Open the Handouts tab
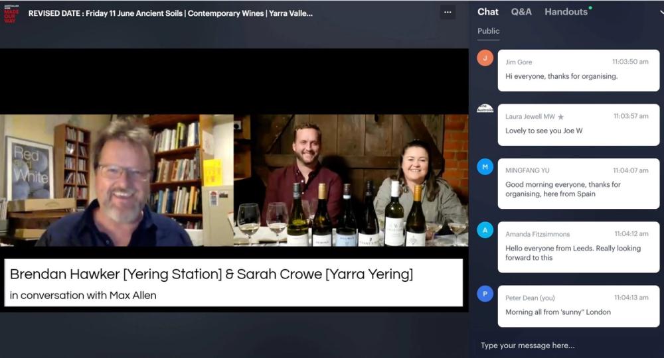Viewport: 664px width, 358px height. 566,12
